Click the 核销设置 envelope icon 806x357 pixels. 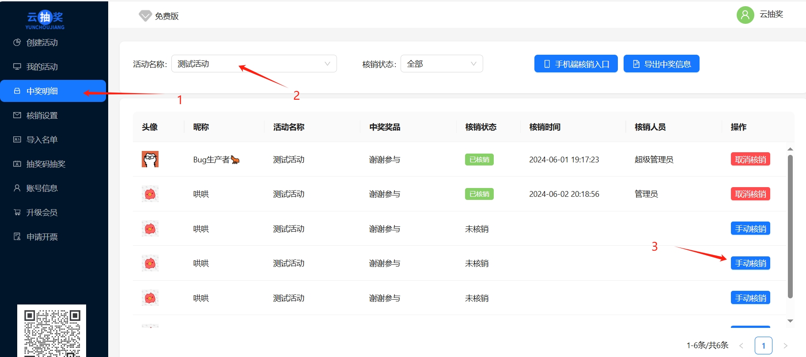[17, 115]
